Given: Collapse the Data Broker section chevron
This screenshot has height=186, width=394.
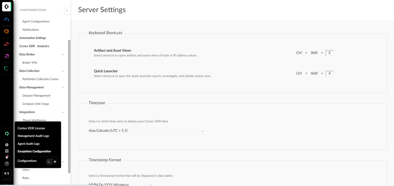Looking at the screenshot, I should click(x=63, y=54).
